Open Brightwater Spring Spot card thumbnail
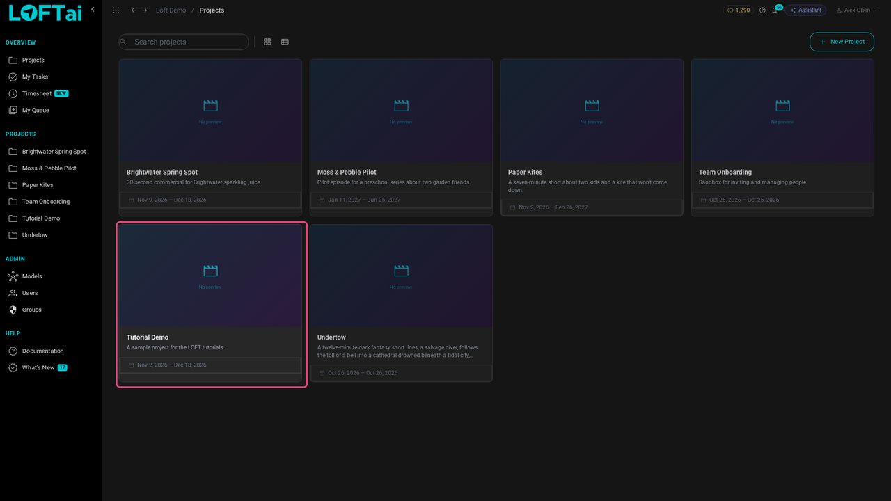This screenshot has width=891, height=501. coord(210,111)
